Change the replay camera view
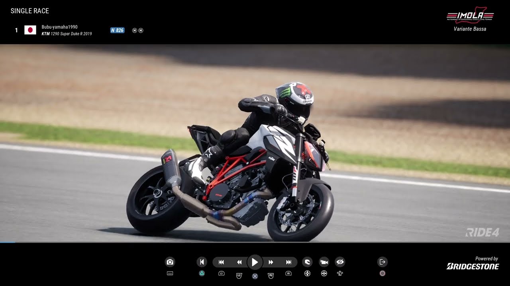 324,262
